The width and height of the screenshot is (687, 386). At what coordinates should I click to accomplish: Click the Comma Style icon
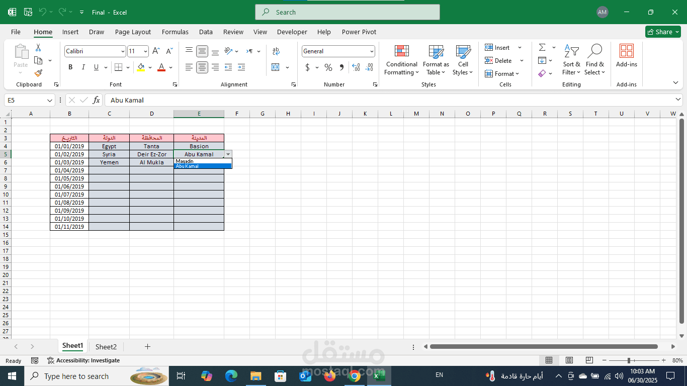pos(341,67)
